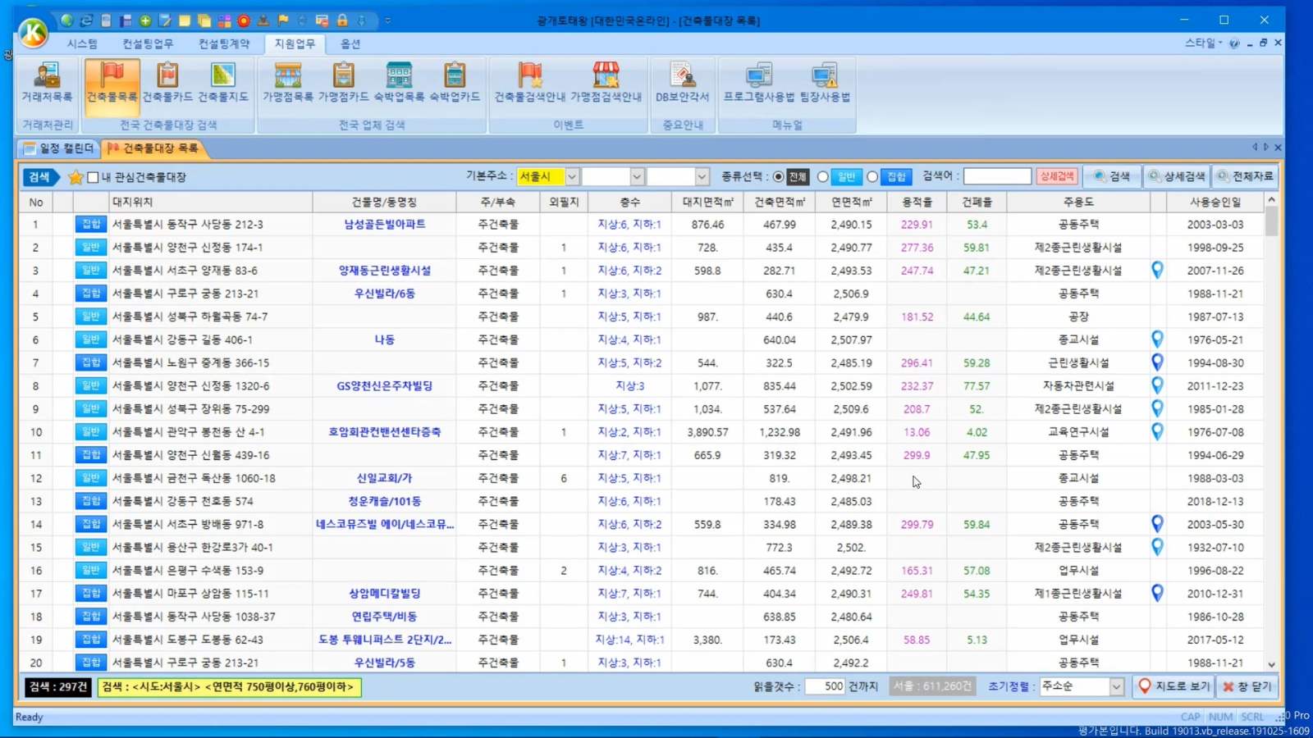Click map pin icon in row 3
Viewport: 1313px width, 738px height.
[x=1157, y=270]
